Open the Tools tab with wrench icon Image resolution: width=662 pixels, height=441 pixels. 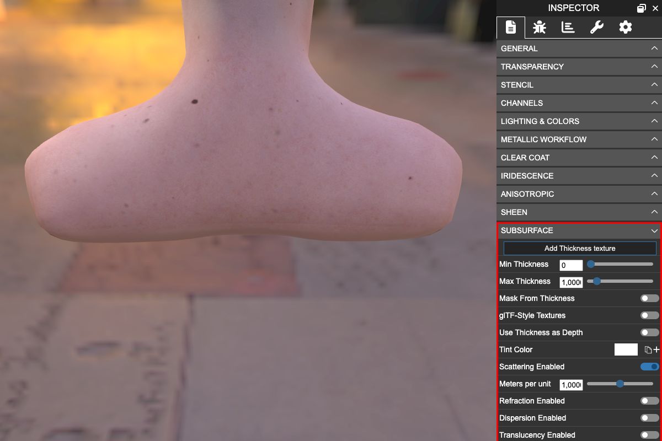tap(596, 27)
